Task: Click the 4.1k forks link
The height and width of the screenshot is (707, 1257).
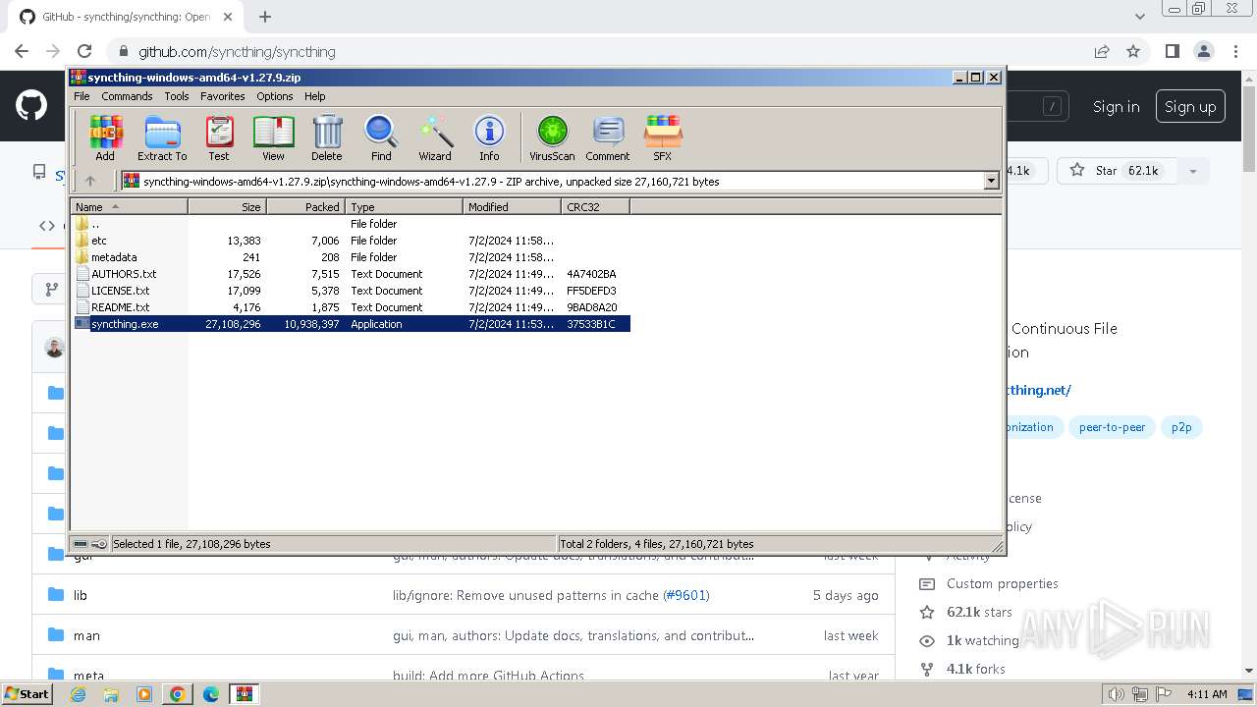Action: 975,669
